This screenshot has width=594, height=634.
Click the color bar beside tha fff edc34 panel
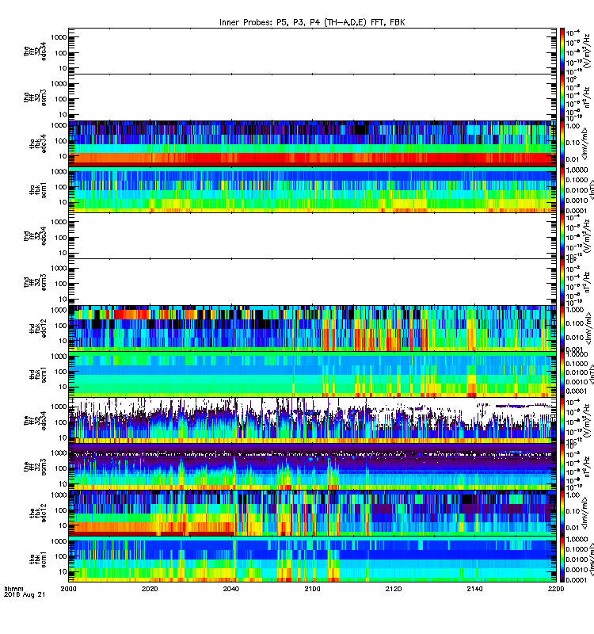(x=562, y=51)
